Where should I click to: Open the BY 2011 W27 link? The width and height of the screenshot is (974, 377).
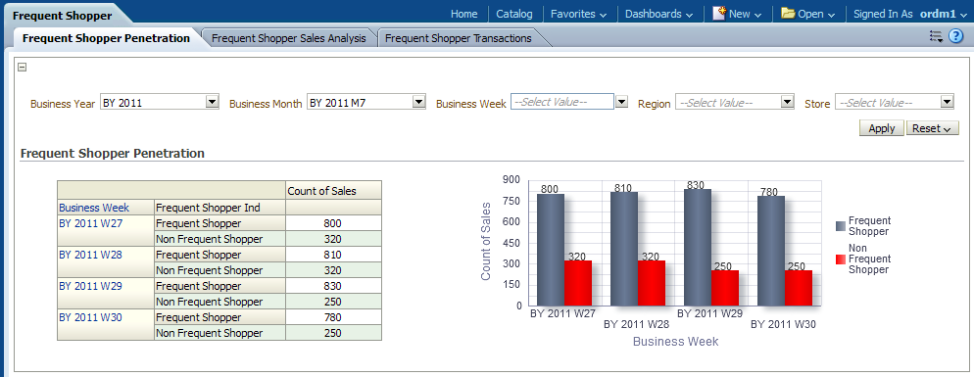pos(90,223)
